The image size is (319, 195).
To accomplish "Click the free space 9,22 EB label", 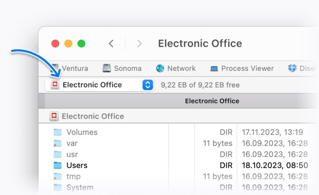I will (x=200, y=85).
